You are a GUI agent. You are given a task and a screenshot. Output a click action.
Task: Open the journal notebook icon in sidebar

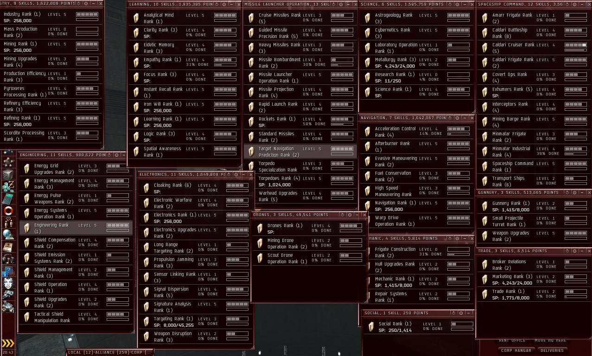[x=8, y=247]
